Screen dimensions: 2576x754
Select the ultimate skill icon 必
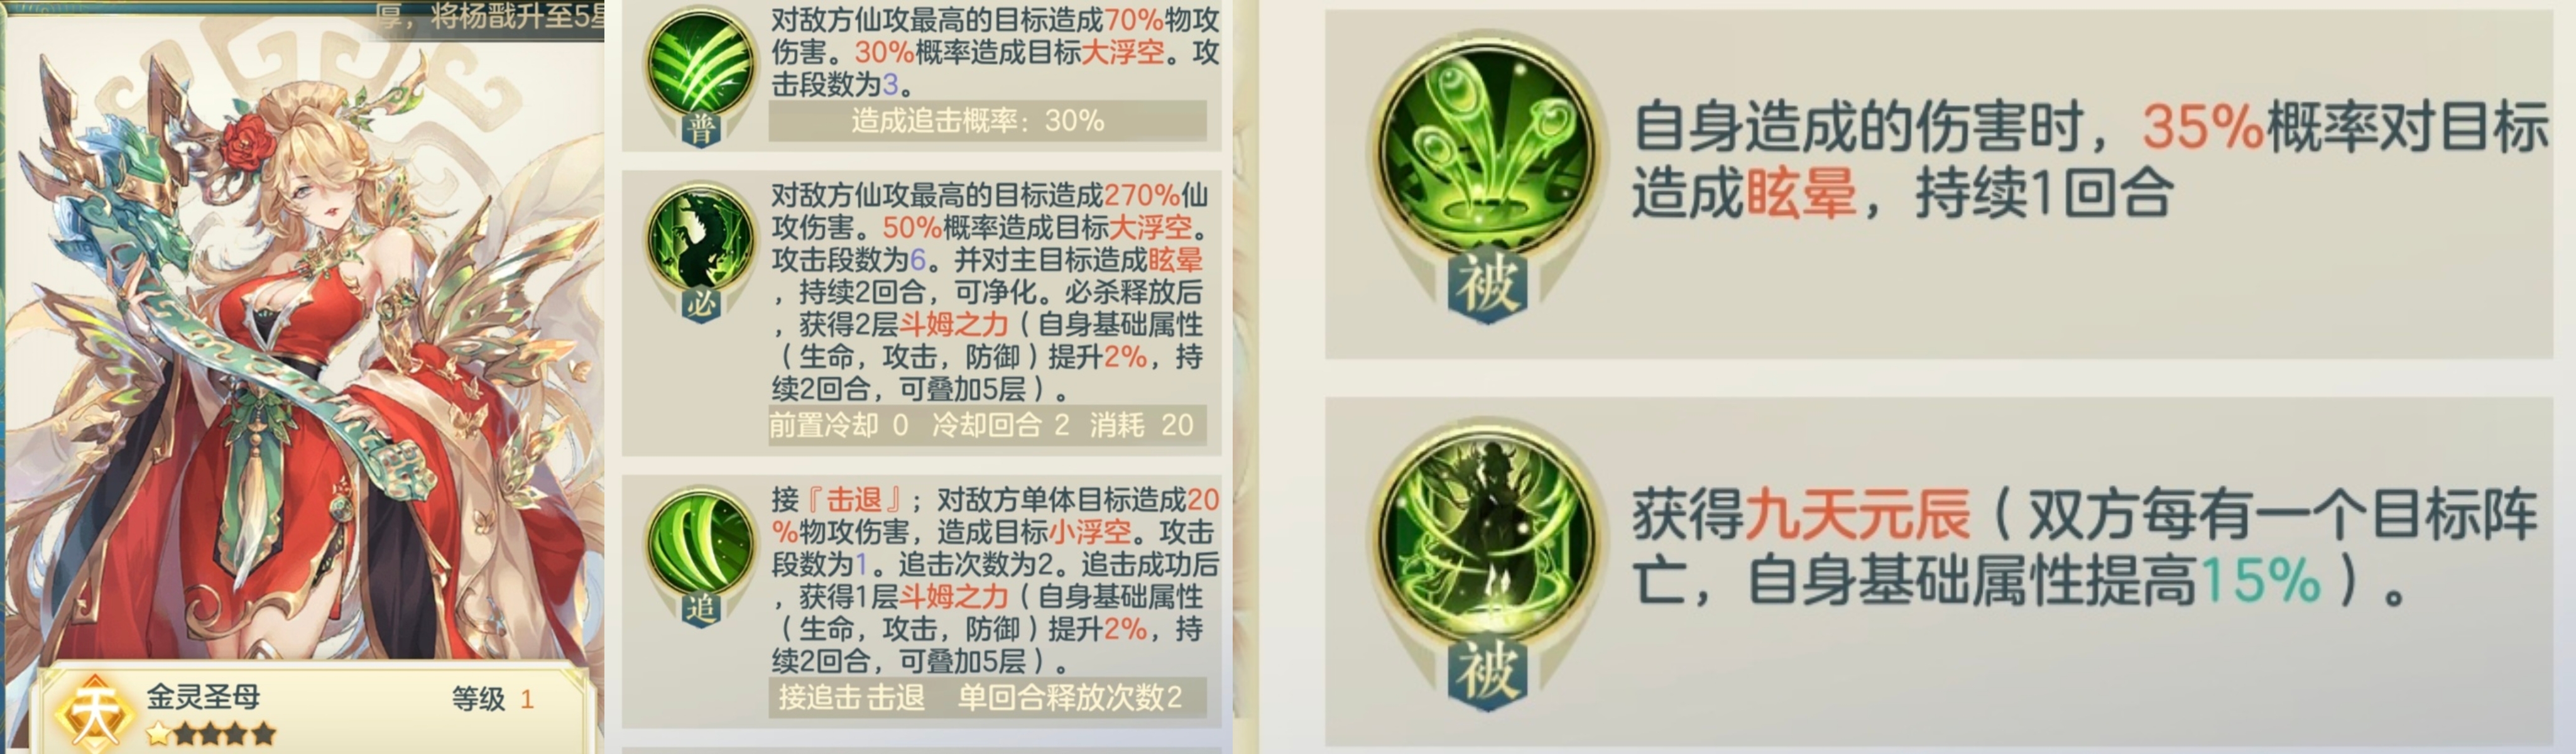[x=699, y=251]
